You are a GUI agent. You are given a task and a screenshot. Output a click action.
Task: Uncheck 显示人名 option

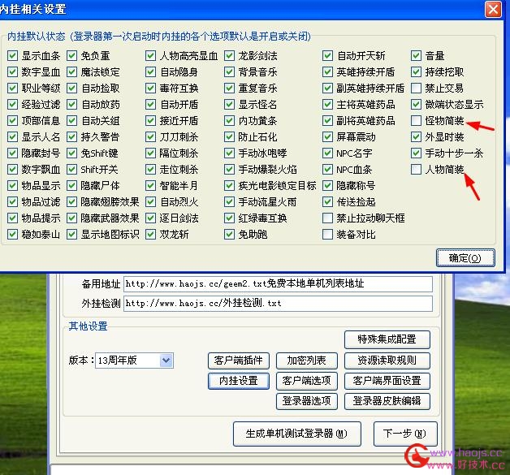coord(12,137)
